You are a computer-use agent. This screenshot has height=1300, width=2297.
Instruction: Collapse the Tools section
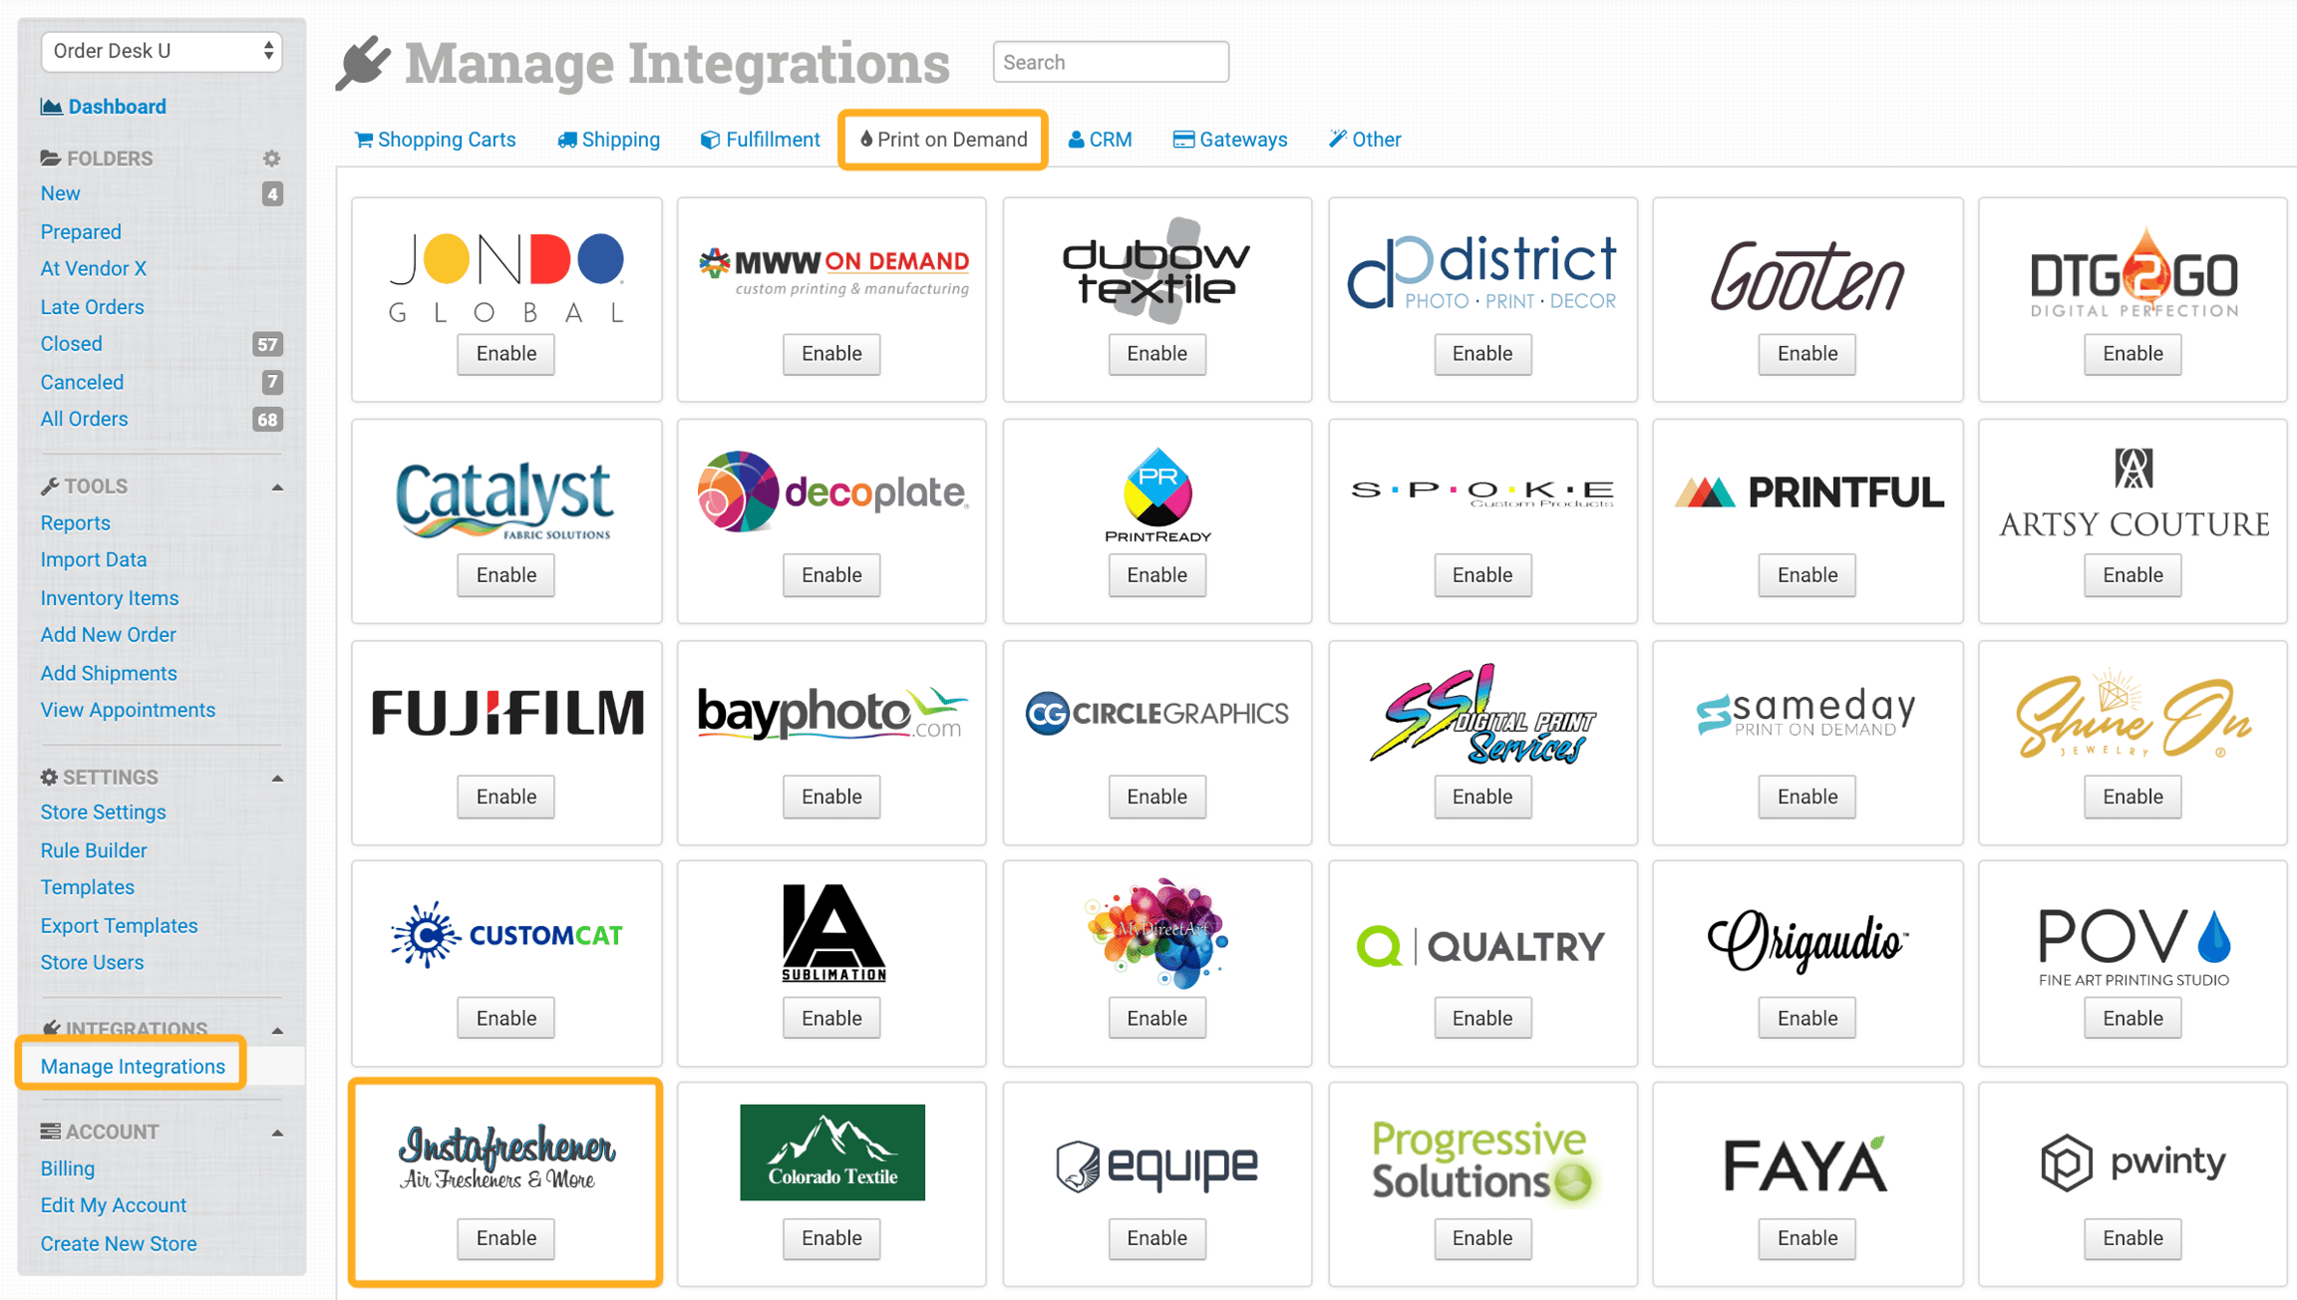(x=277, y=487)
